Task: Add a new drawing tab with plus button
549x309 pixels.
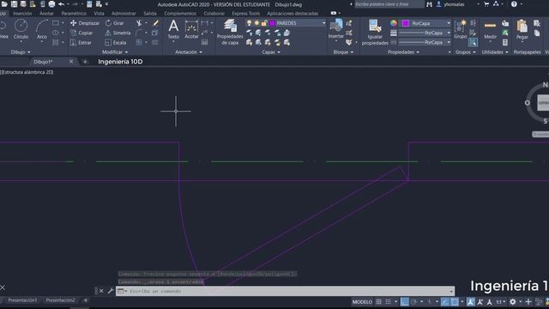Action: pos(85,62)
